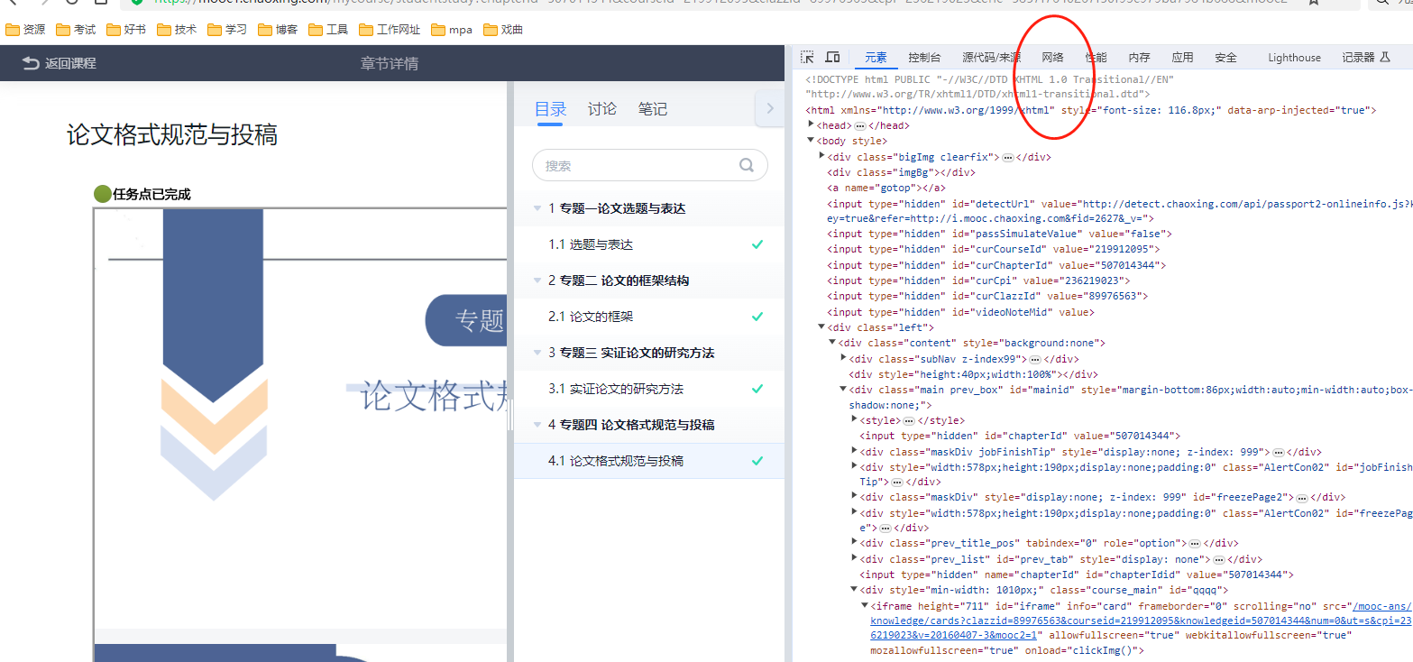1413x662 pixels.
Task: Open the 内存 DevTools tab
Action: (x=1139, y=58)
